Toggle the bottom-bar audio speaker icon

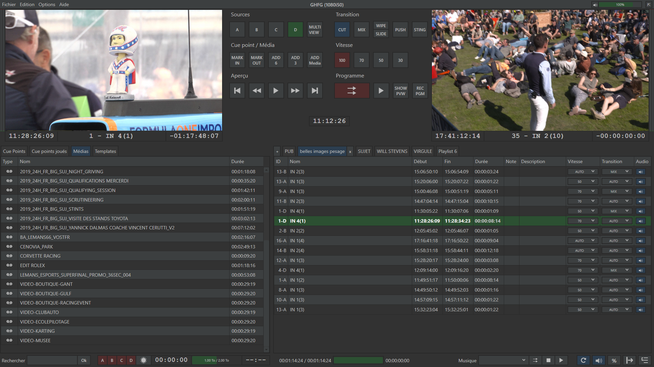(x=598, y=360)
